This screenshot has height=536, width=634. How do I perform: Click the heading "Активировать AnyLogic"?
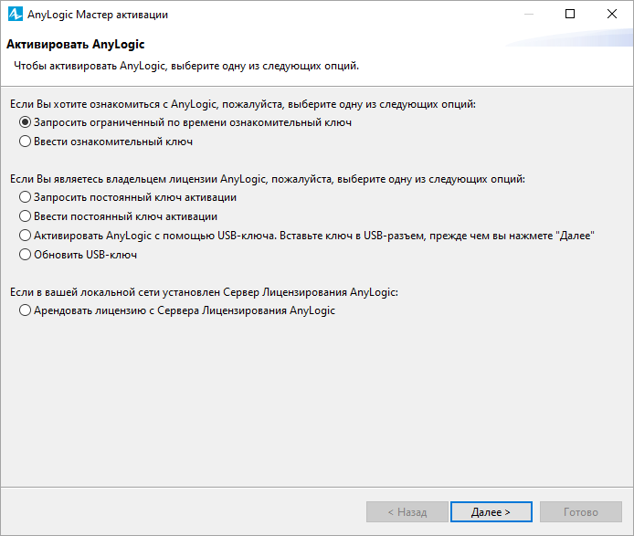point(75,44)
